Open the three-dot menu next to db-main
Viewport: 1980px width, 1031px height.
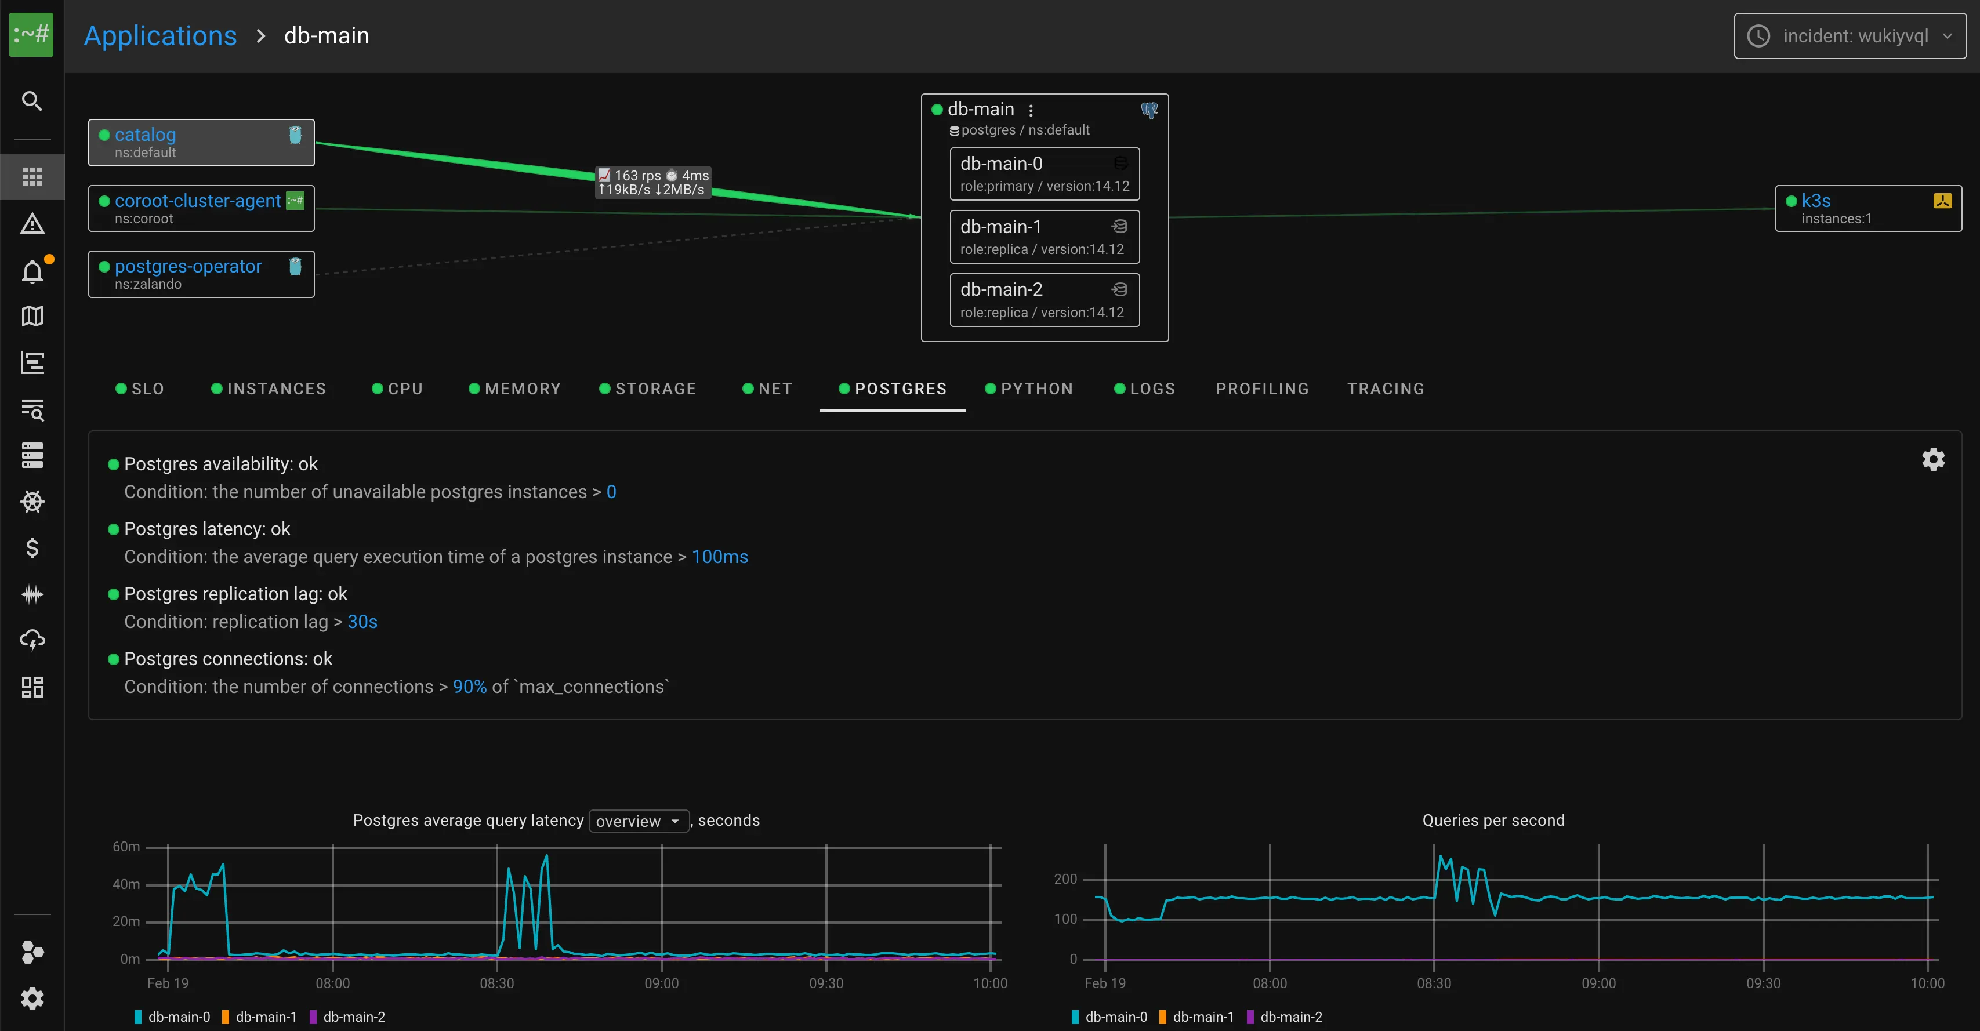[x=1032, y=109]
